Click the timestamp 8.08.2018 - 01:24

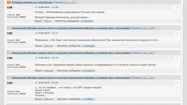tap(48, 58)
